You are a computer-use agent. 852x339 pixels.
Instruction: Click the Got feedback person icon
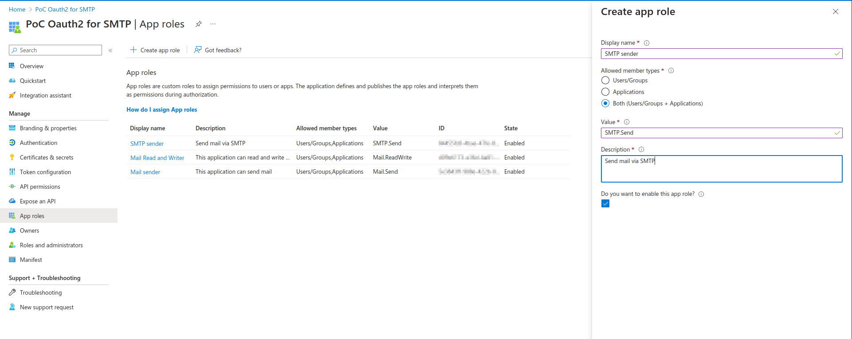(x=198, y=50)
